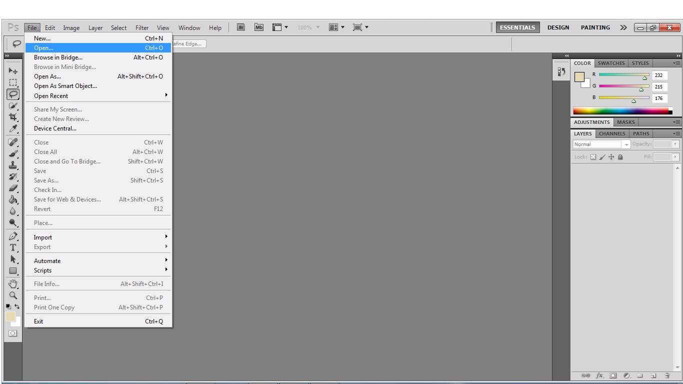The width and height of the screenshot is (683, 384).
Task: Open the History panel icon
Action: [561, 72]
